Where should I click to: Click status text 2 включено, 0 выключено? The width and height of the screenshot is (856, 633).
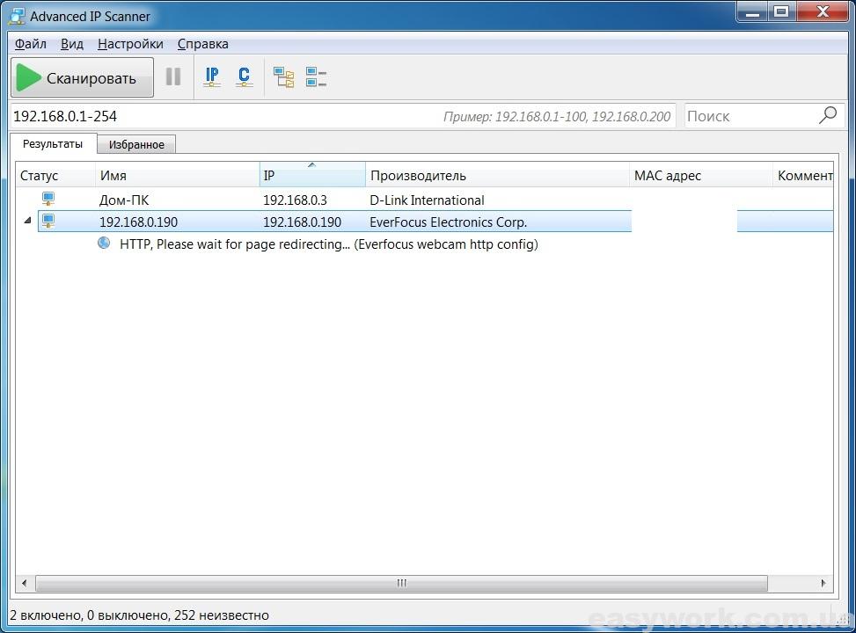click(139, 615)
